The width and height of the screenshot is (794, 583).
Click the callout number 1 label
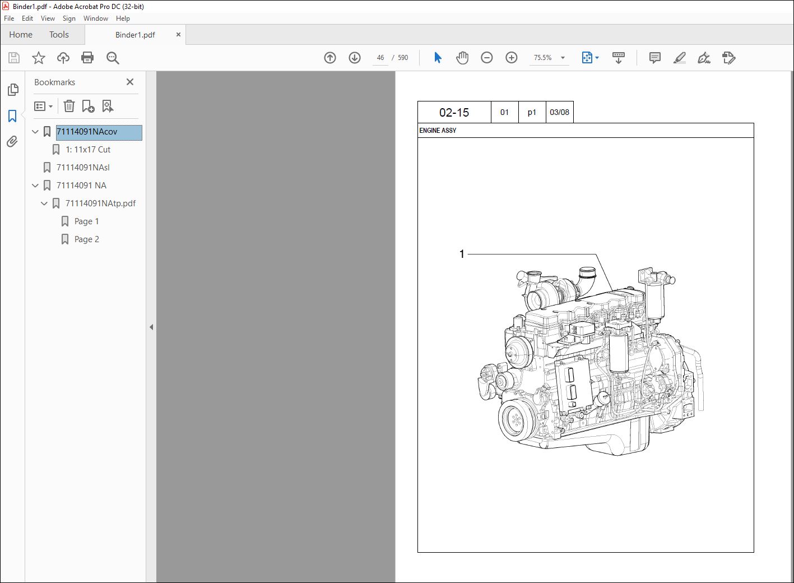pos(462,254)
